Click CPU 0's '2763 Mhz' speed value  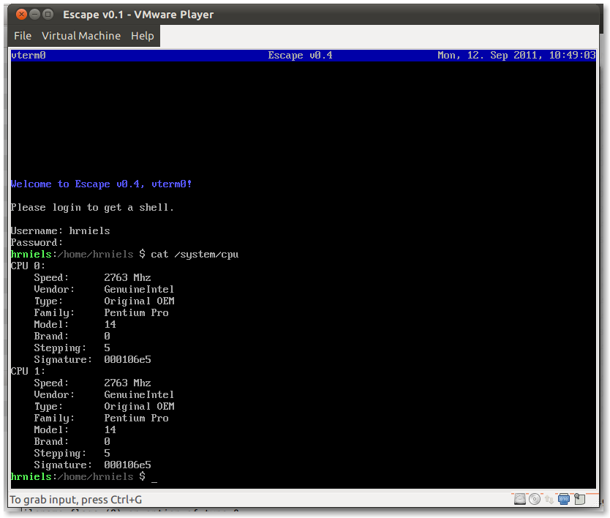click(127, 277)
